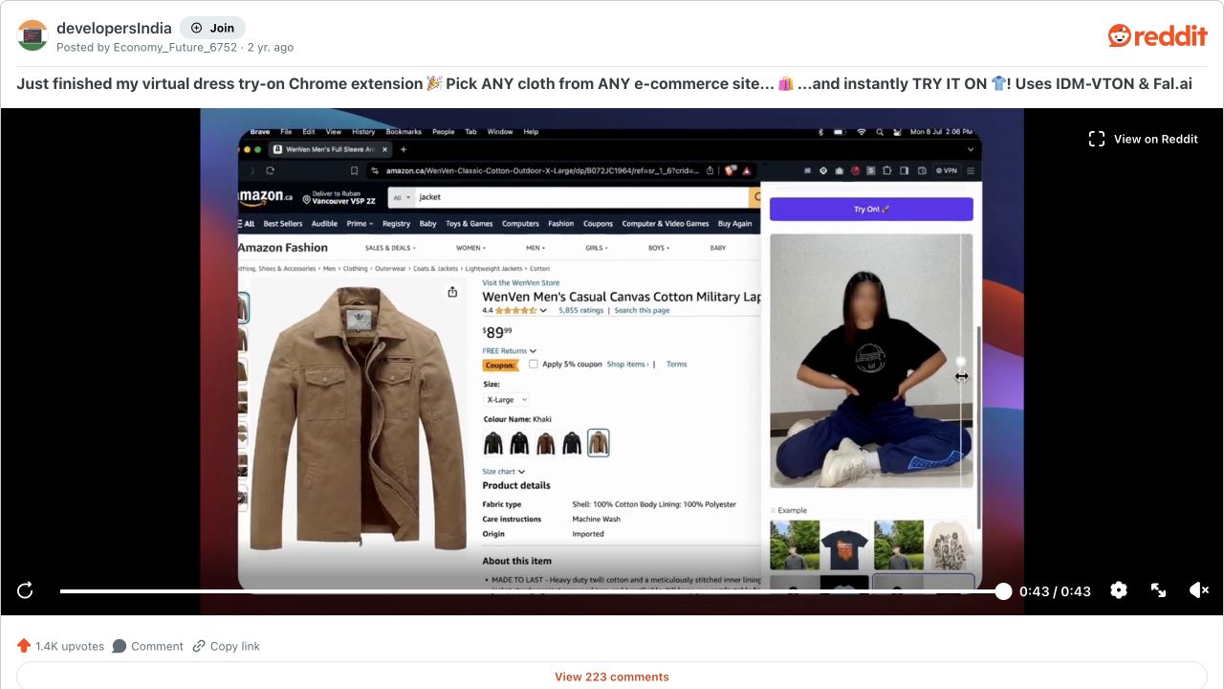1224x689 pixels.
Task: Select the cream graphic tee example
Action: point(950,545)
